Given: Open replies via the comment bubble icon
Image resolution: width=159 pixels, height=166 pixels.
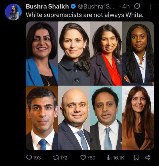Looking at the screenshot, I should [29, 157].
